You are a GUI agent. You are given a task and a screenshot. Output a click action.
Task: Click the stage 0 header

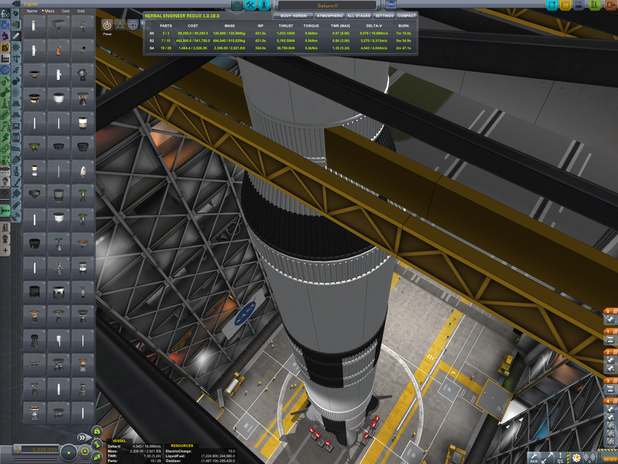tap(611, 311)
